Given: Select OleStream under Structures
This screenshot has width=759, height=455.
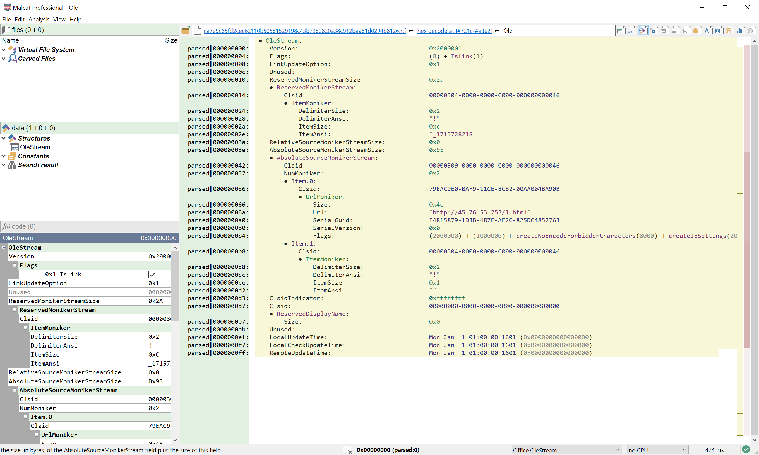Looking at the screenshot, I should pyautogui.click(x=35, y=147).
